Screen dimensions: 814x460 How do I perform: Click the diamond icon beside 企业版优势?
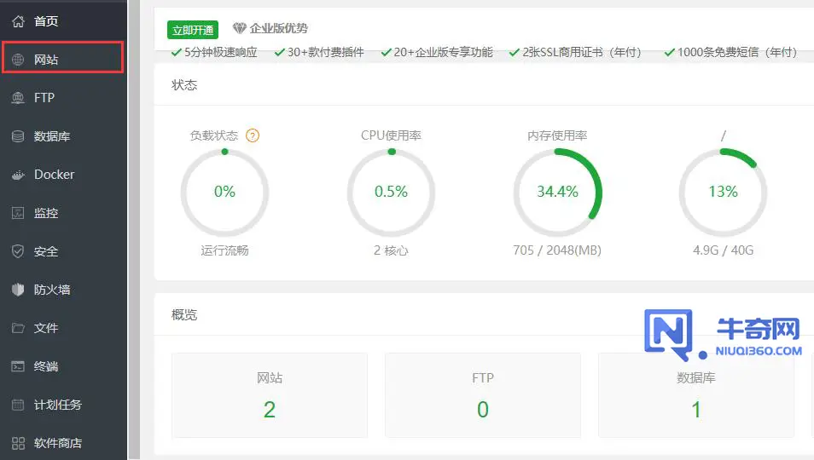click(239, 28)
